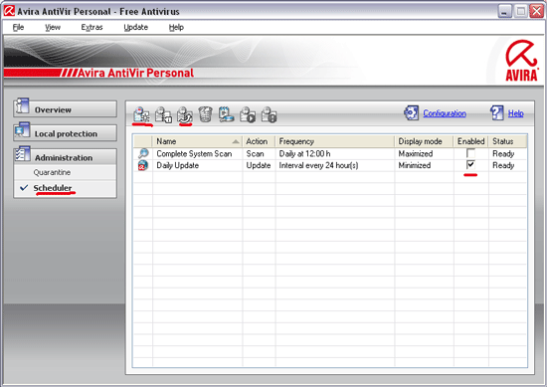Click the Scan action cell
The height and width of the screenshot is (387, 547).
pyautogui.click(x=255, y=153)
